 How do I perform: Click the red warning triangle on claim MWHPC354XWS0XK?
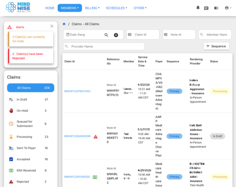[x=95, y=136]
